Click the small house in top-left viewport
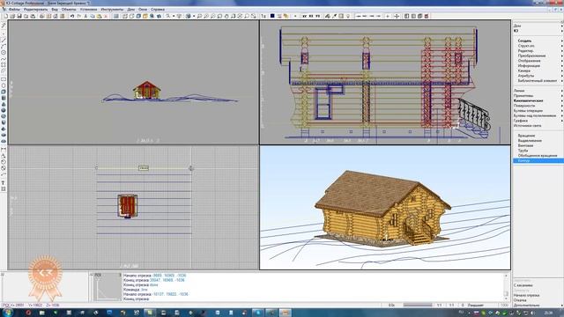The image size is (564, 317). coord(147,90)
